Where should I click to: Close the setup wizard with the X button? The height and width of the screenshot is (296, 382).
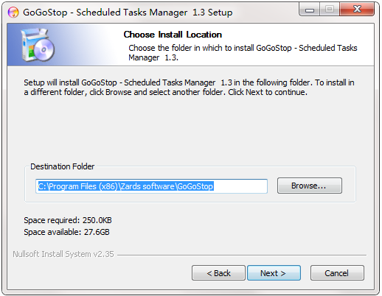click(357, 10)
